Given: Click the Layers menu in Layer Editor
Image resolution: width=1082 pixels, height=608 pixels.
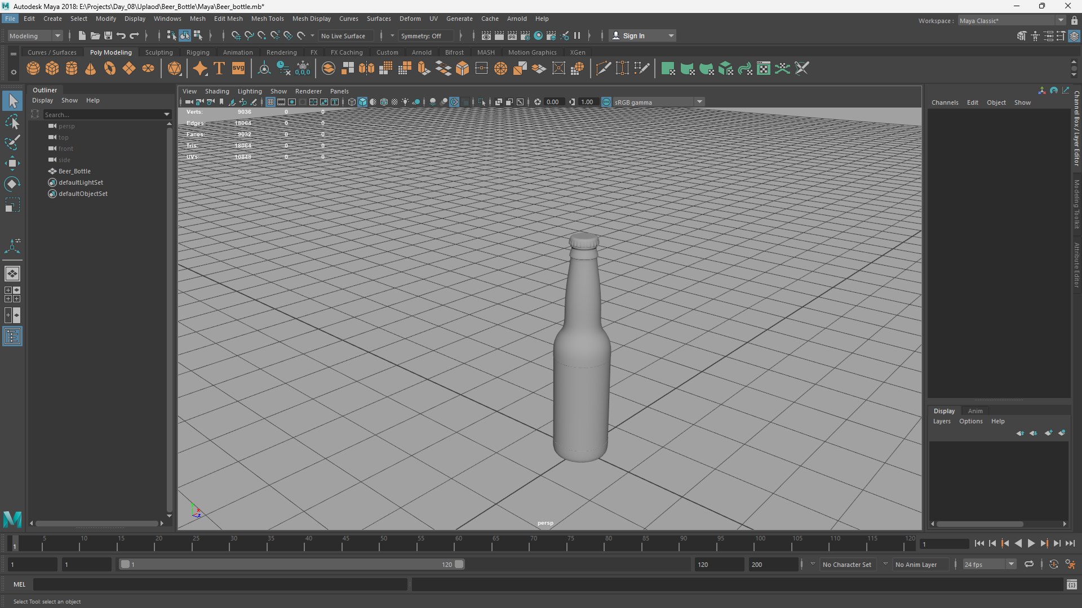Looking at the screenshot, I should point(942,421).
